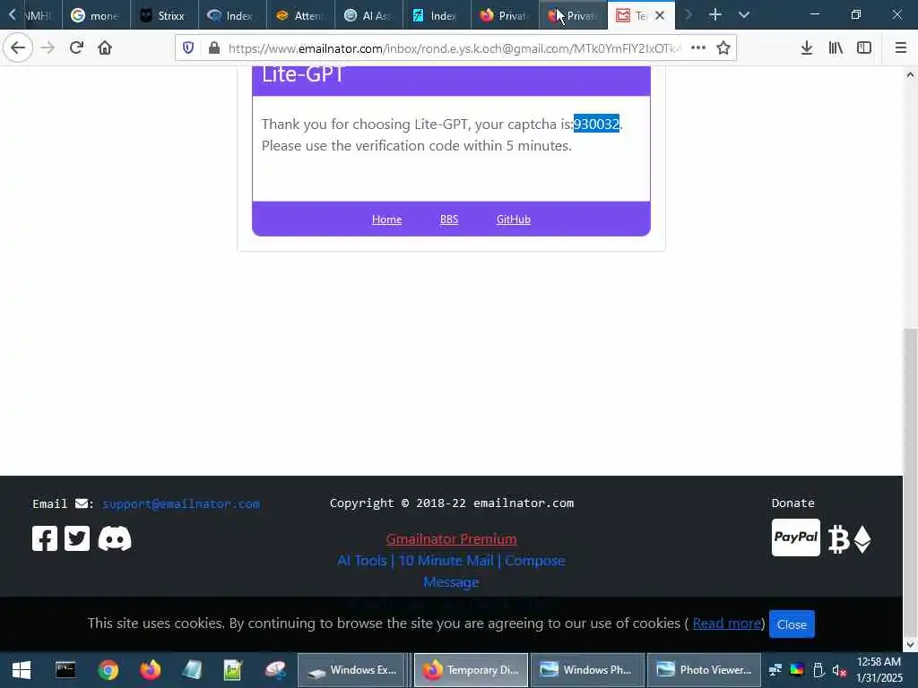
Task: Close the cookie notice banner
Action: click(792, 624)
